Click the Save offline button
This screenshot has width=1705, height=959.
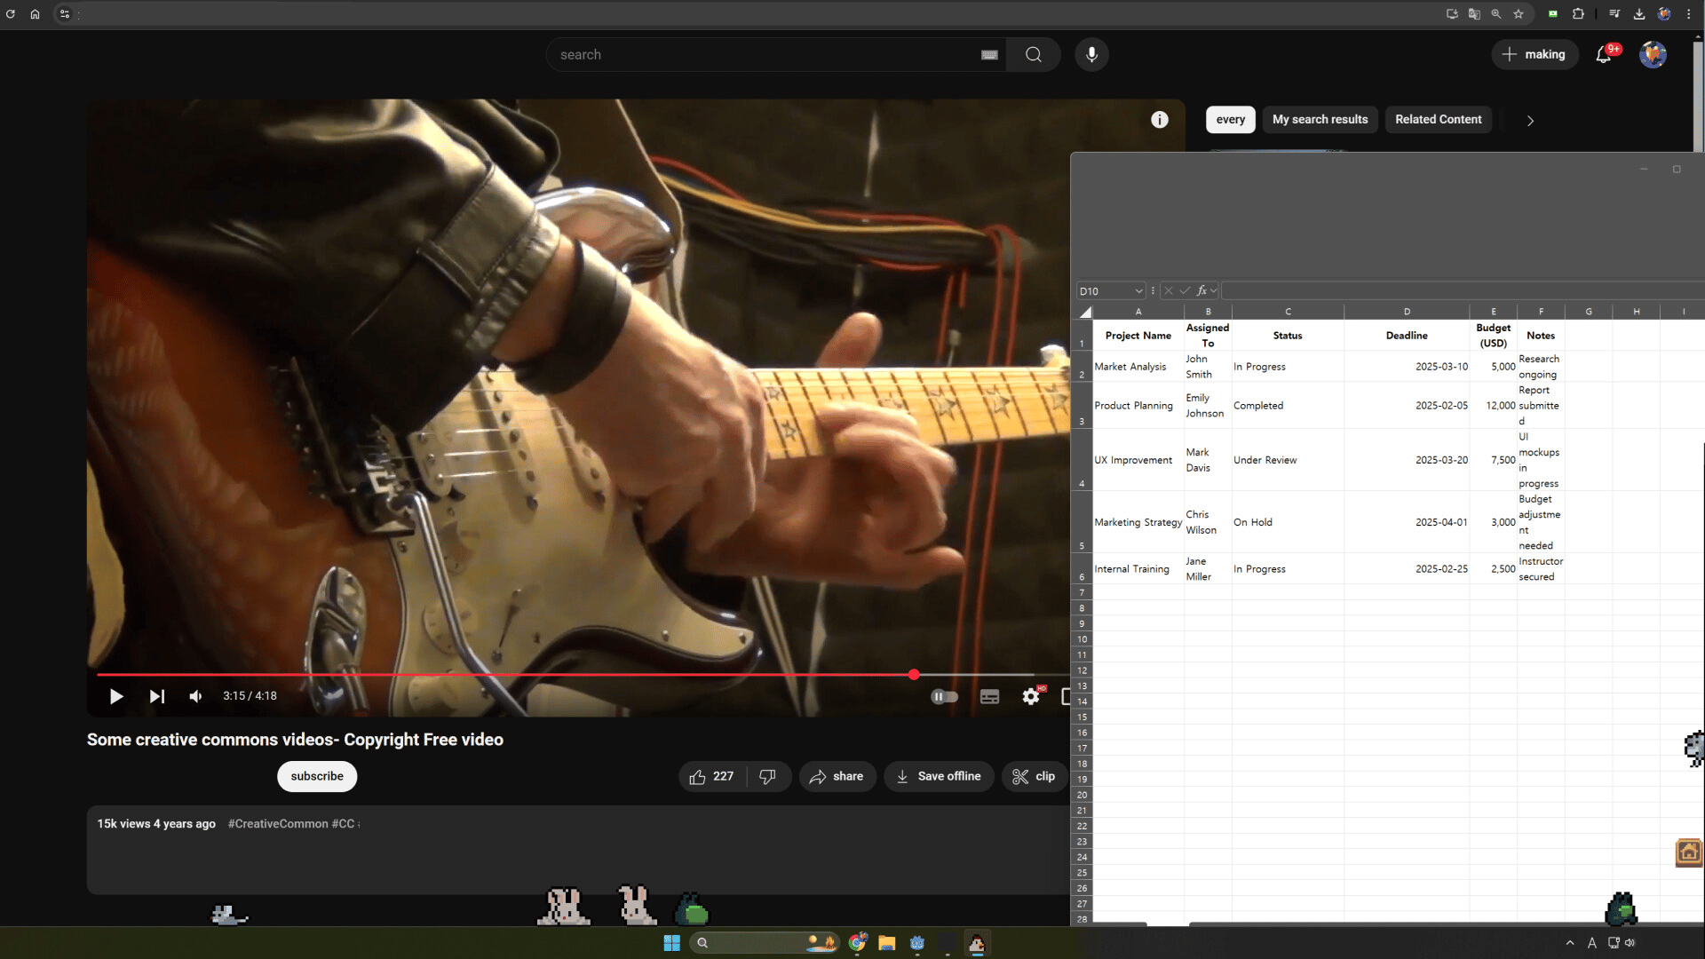point(939,776)
